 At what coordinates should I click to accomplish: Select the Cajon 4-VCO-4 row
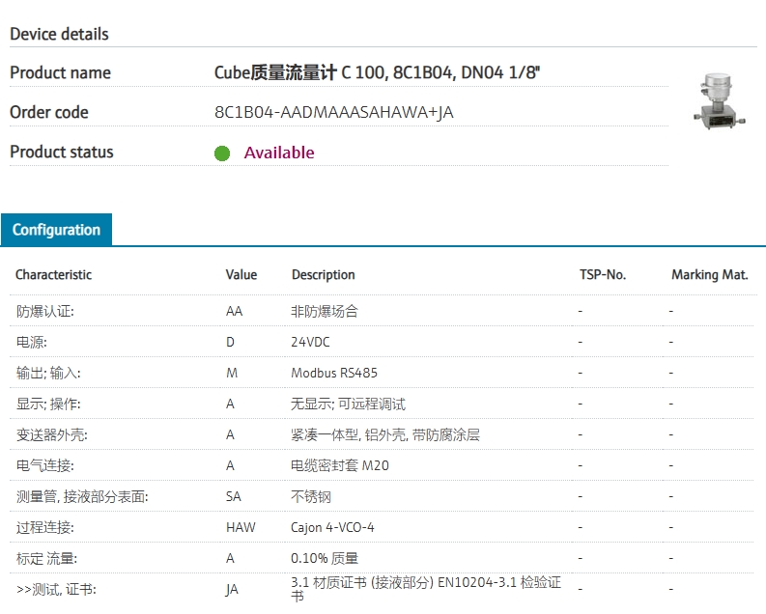382,527
